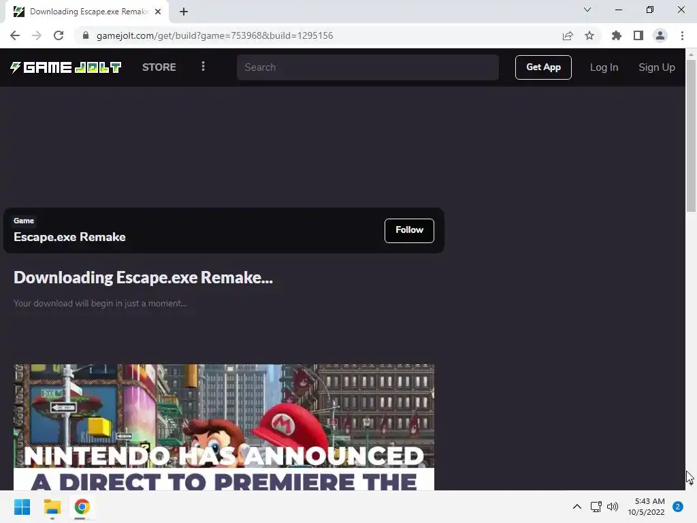Viewport: 697px width, 523px height.
Task: View site information via lock icon
Action: (x=86, y=35)
